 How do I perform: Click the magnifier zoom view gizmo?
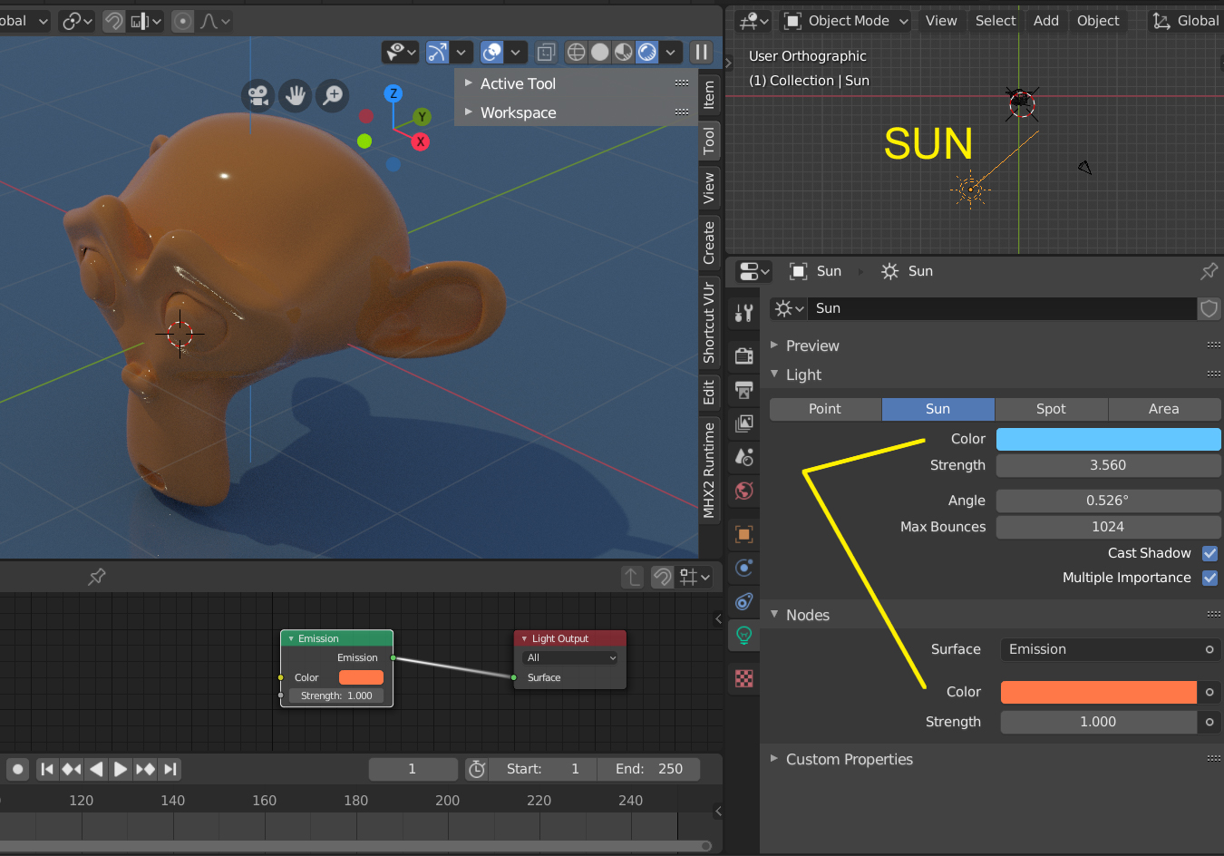click(333, 95)
